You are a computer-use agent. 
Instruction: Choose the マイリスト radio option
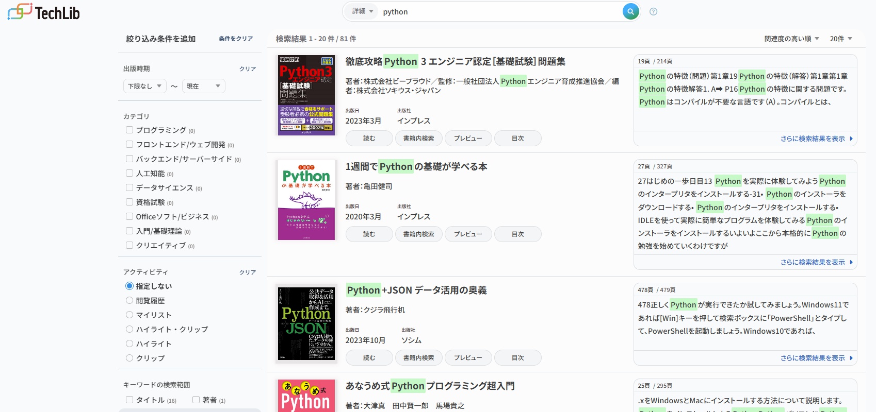pyautogui.click(x=129, y=315)
